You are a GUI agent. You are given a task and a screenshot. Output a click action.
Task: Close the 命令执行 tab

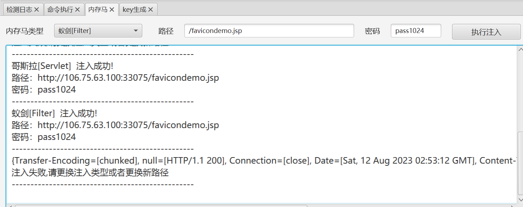[77, 10]
